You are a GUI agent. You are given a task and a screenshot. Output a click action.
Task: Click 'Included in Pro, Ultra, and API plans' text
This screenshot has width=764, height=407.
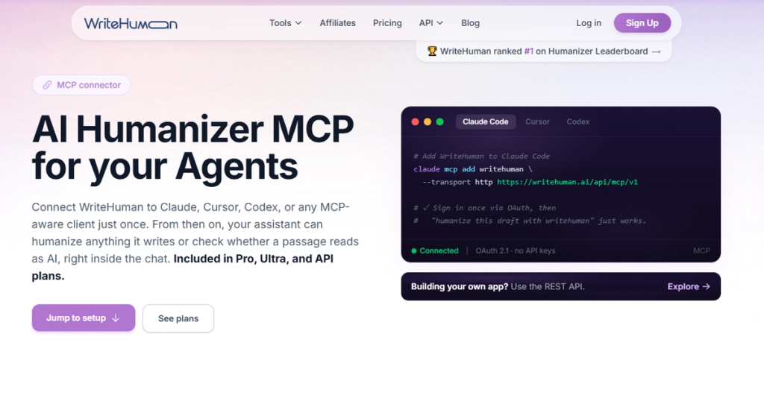(x=183, y=268)
